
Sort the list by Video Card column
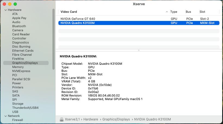click(69, 12)
